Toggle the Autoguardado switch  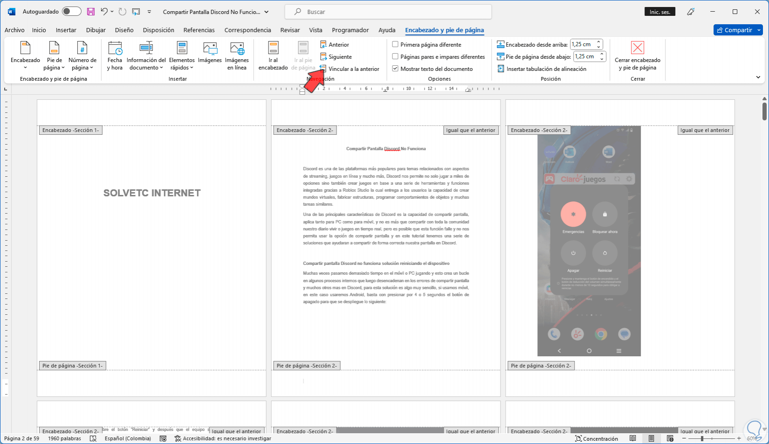[72, 12]
